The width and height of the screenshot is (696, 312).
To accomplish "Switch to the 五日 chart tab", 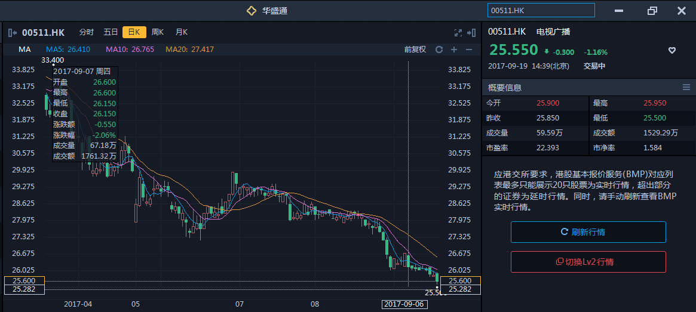I will (x=111, y=32).
